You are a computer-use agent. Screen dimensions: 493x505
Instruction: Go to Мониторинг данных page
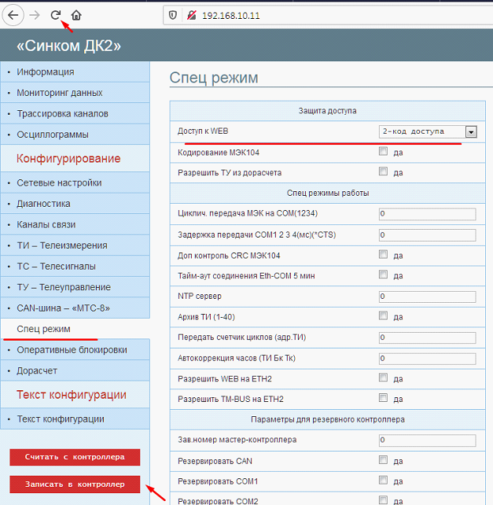coord(59,93)
